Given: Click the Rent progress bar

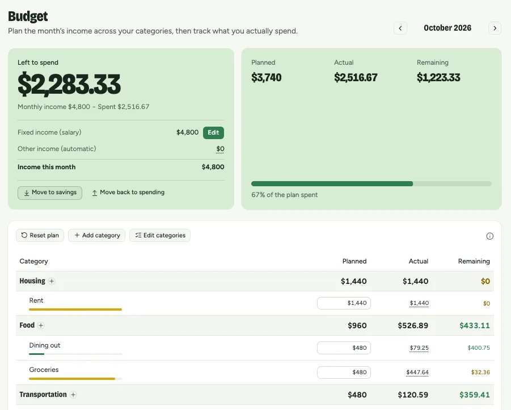Looking at the screenshot, I should click(75, 309).
